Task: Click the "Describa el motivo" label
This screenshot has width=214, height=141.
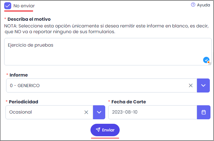Action: [29, 19]
